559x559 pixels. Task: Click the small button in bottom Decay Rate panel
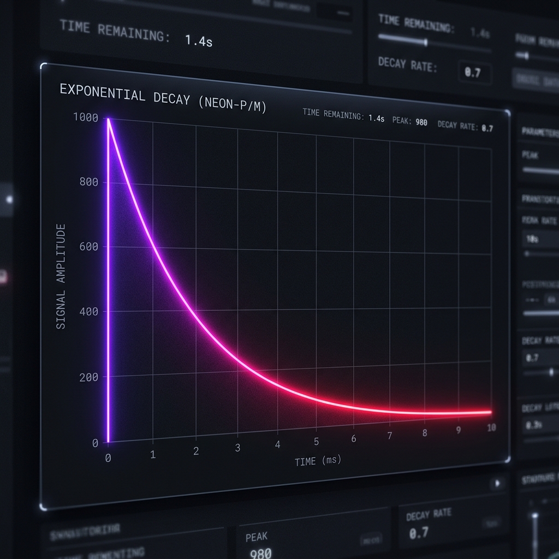(x=491, y=524)
